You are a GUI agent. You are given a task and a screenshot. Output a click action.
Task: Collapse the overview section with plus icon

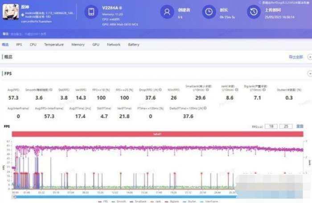tap(309, 57)
